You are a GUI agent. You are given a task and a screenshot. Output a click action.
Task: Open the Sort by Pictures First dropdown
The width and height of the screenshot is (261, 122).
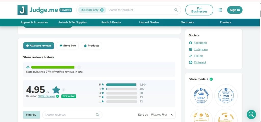(x=162, y=115)
